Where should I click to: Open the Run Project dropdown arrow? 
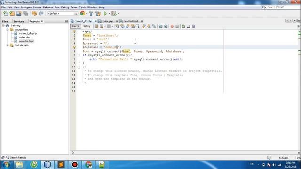click(x=109, y=14)
